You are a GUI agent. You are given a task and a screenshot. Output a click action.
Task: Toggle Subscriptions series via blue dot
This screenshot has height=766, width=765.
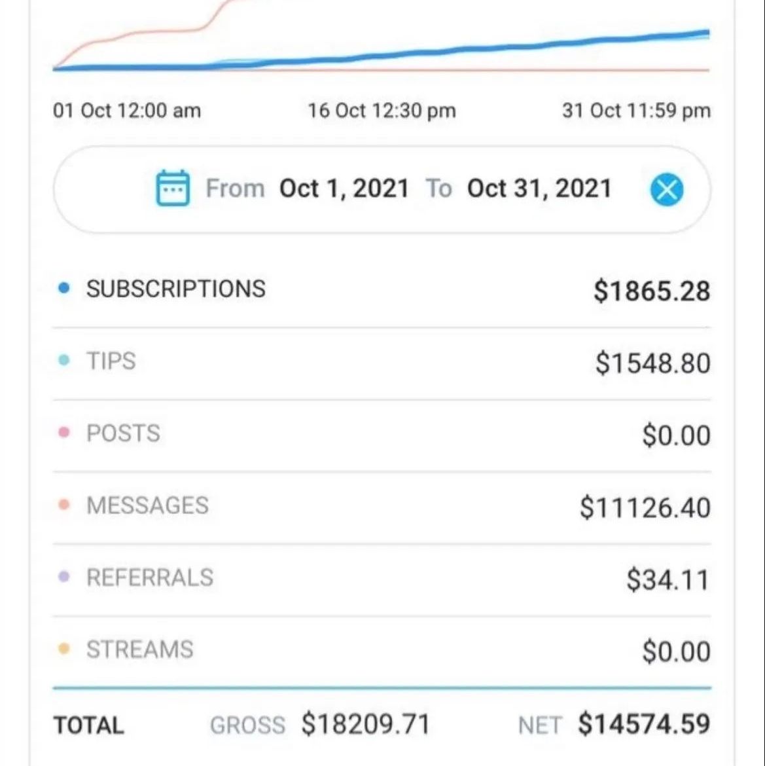(64, 288)
